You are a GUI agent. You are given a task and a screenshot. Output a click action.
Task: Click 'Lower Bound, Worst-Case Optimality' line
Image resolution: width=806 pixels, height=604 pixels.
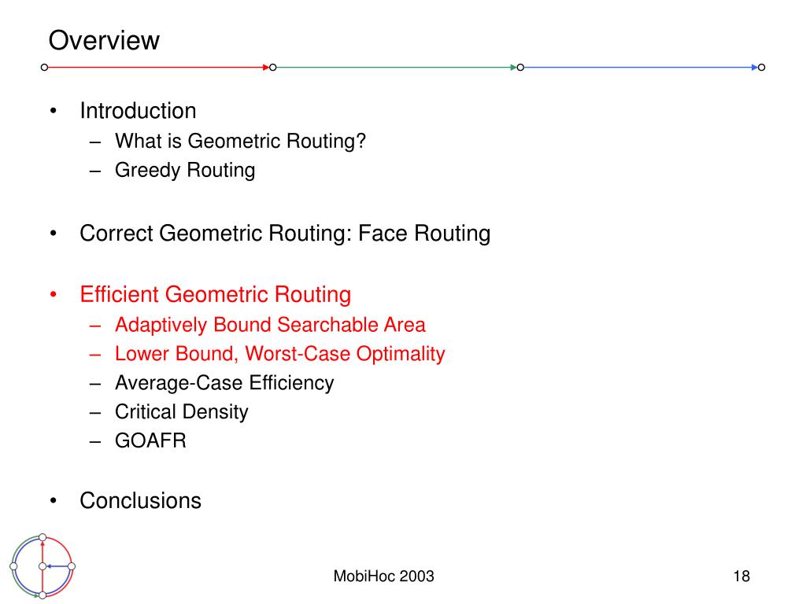click(279, 353)
